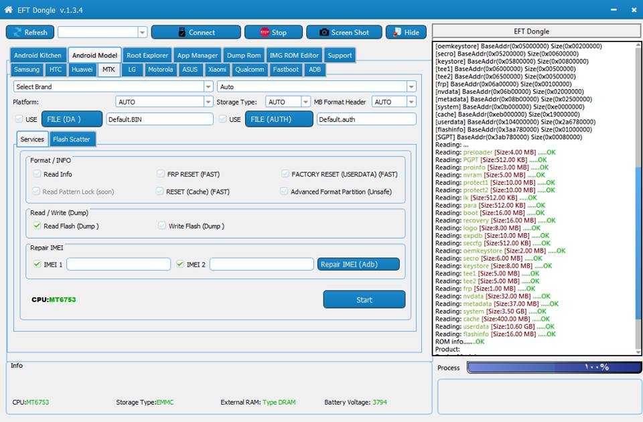
Task: Click the red stop sign icon
Action: coord(265,32)
